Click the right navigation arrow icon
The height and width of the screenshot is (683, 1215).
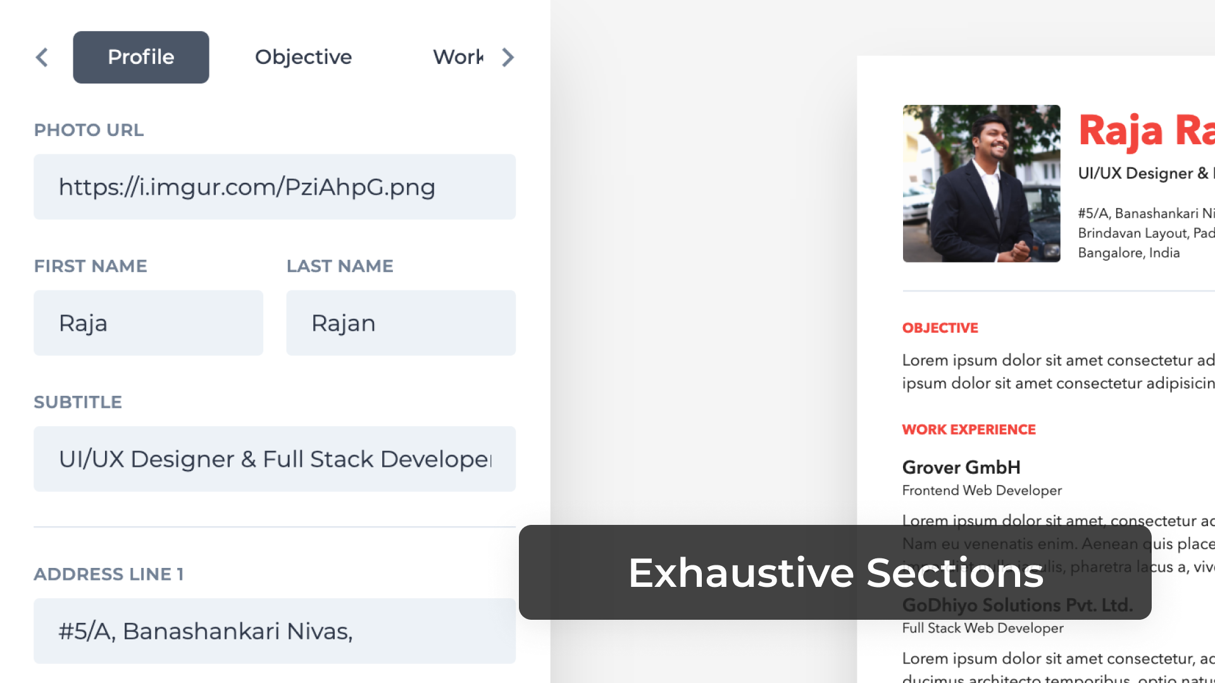[508, 57]
